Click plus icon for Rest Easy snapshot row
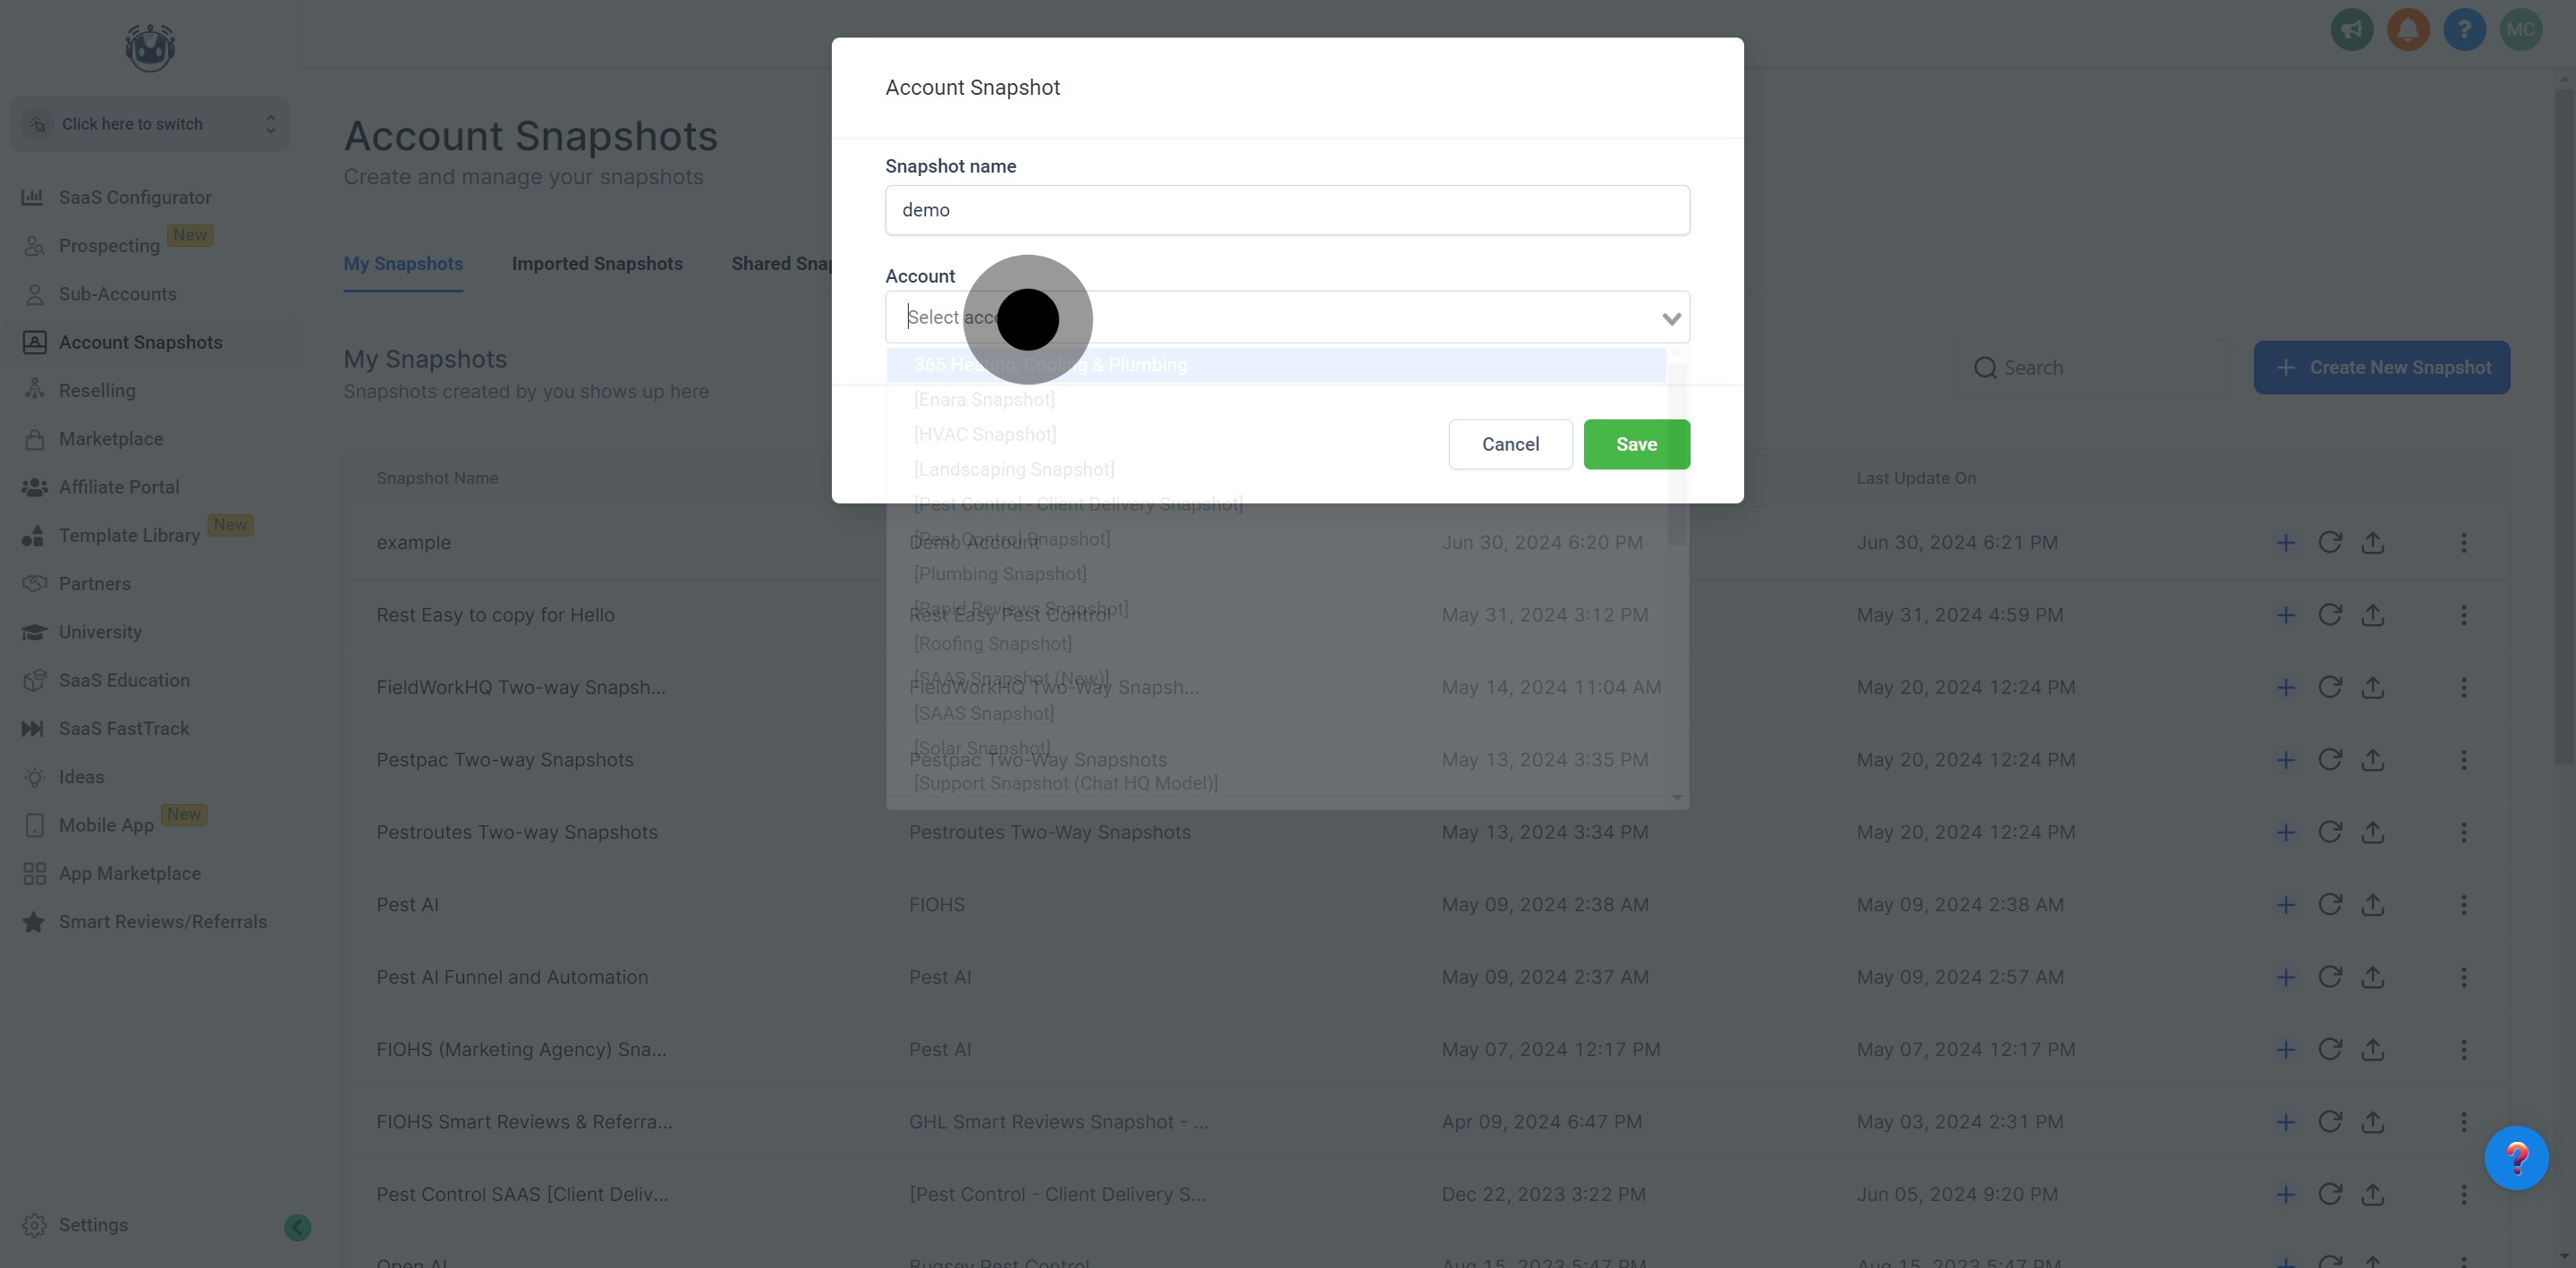This screenshot has width=2576, height=1268. coord(2285,616)
